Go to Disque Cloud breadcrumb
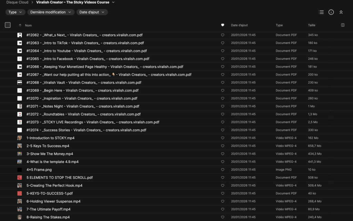 [17, 2]
